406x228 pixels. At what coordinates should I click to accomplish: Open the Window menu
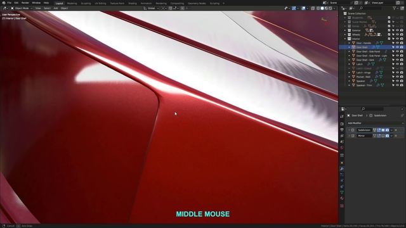pyautogui.click(x=36, y=3)
